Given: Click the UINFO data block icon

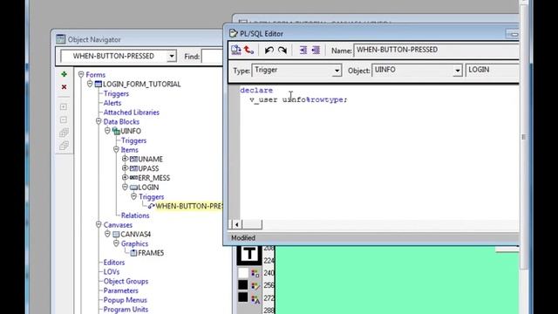Looking at the screenshot, I should (x=116, y=131).
